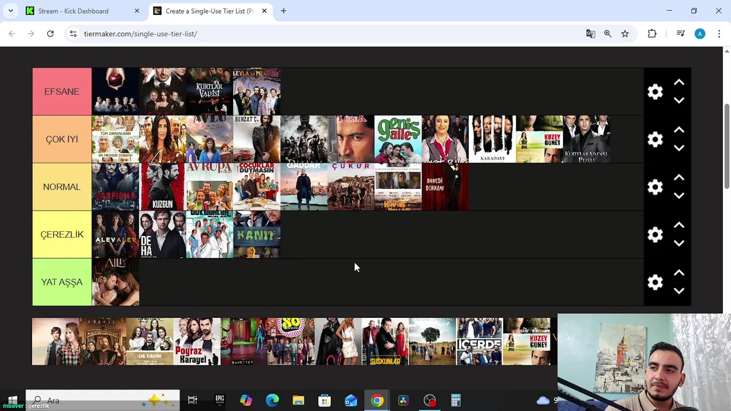Open Google Translate page icon
731x411 pixels.
click(x=591, y=34)
